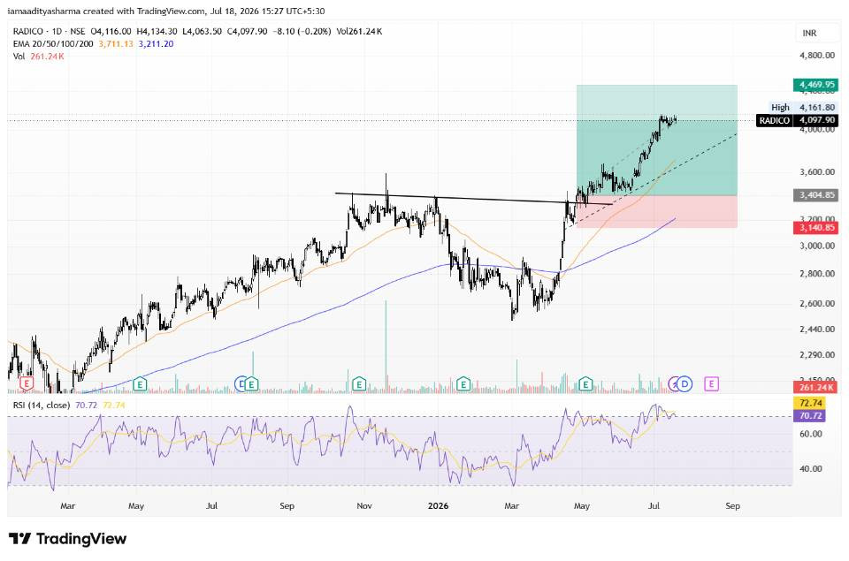Click the TradingView logo
The image size is (849, 561).
(68, 539)
